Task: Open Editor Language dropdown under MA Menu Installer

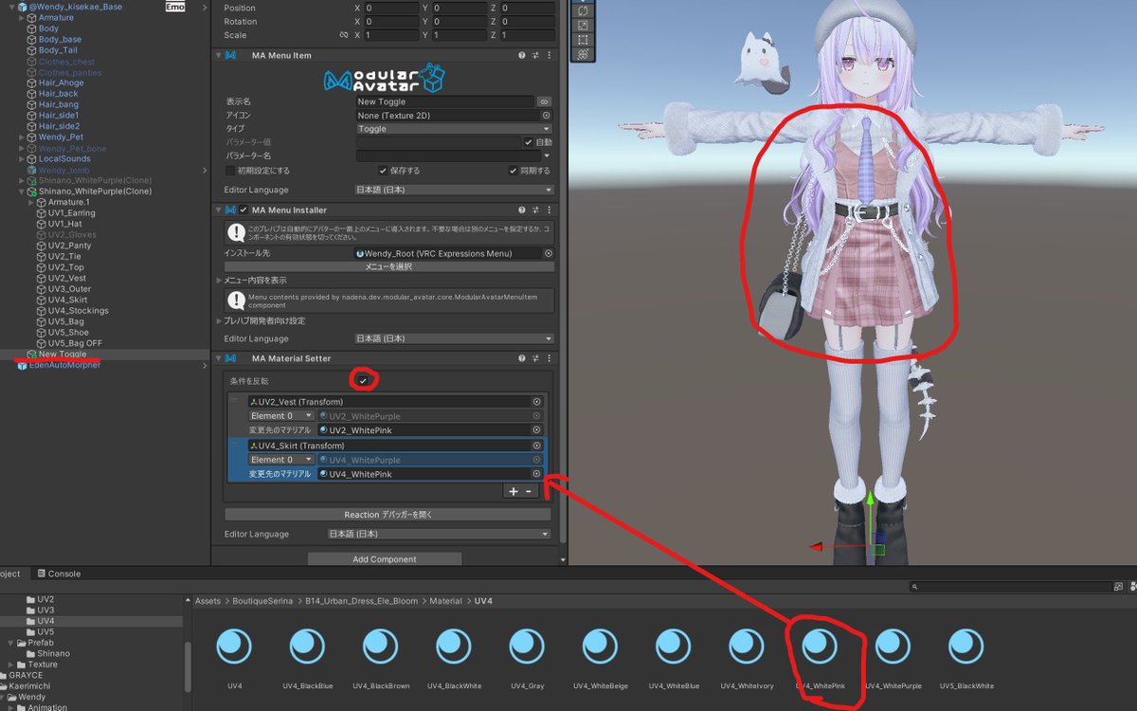Action: [454, 338]
